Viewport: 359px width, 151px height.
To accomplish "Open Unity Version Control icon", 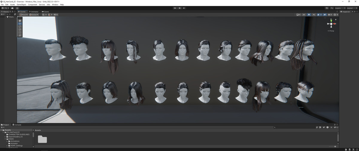I will coord(17,8).
